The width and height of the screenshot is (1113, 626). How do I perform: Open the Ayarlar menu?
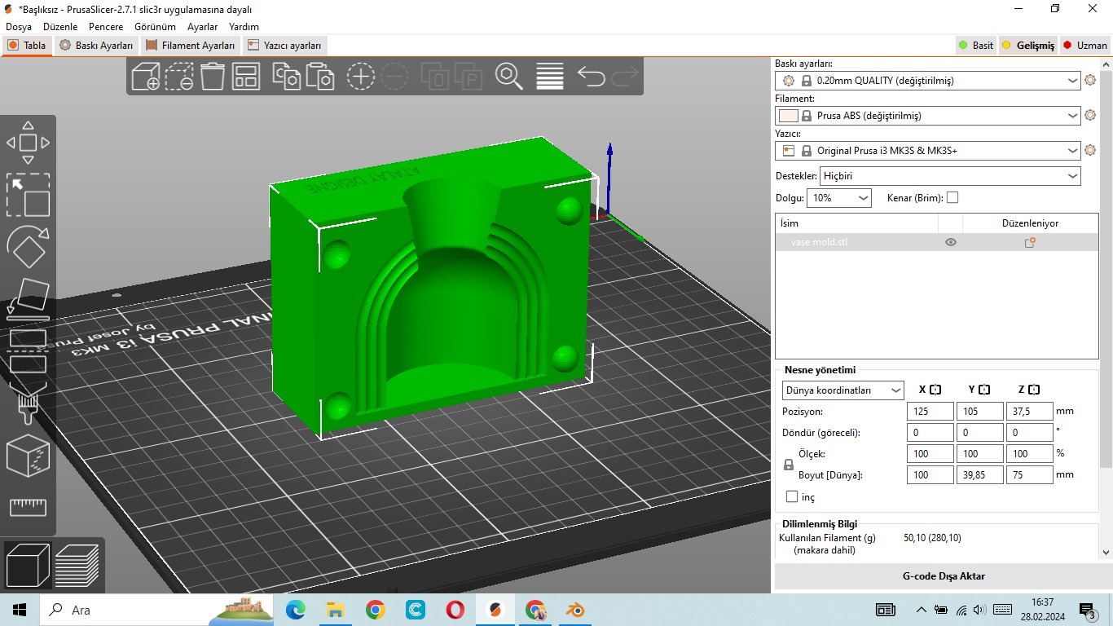click(202, 27)
